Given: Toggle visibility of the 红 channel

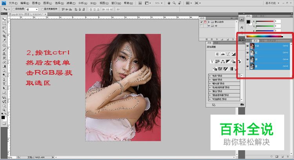Looking at the screenshot, I should tap(247, 52).
